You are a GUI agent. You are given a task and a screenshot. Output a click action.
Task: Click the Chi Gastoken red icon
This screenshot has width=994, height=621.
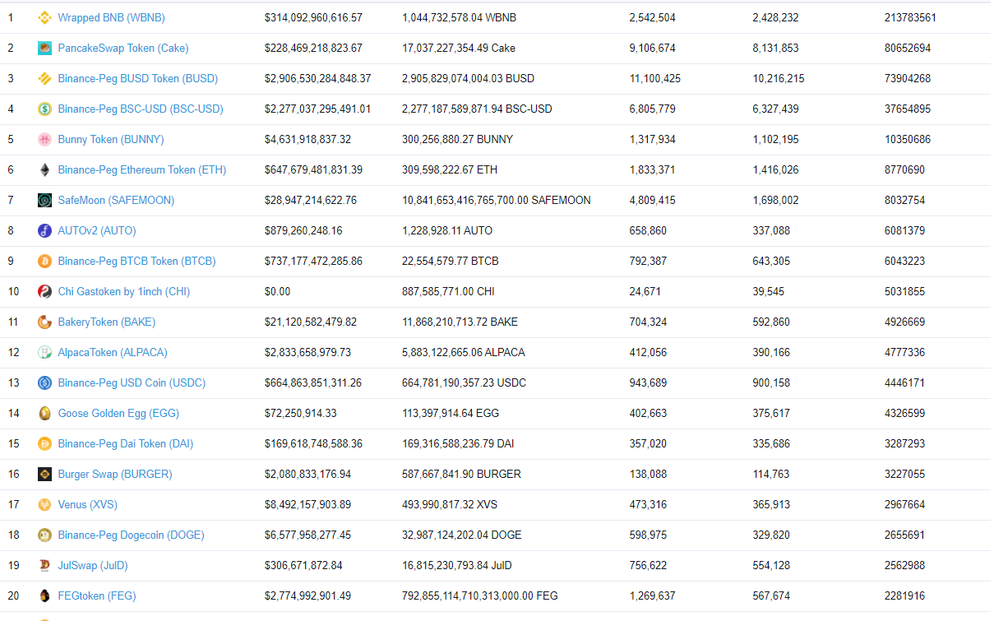(44, 291)
